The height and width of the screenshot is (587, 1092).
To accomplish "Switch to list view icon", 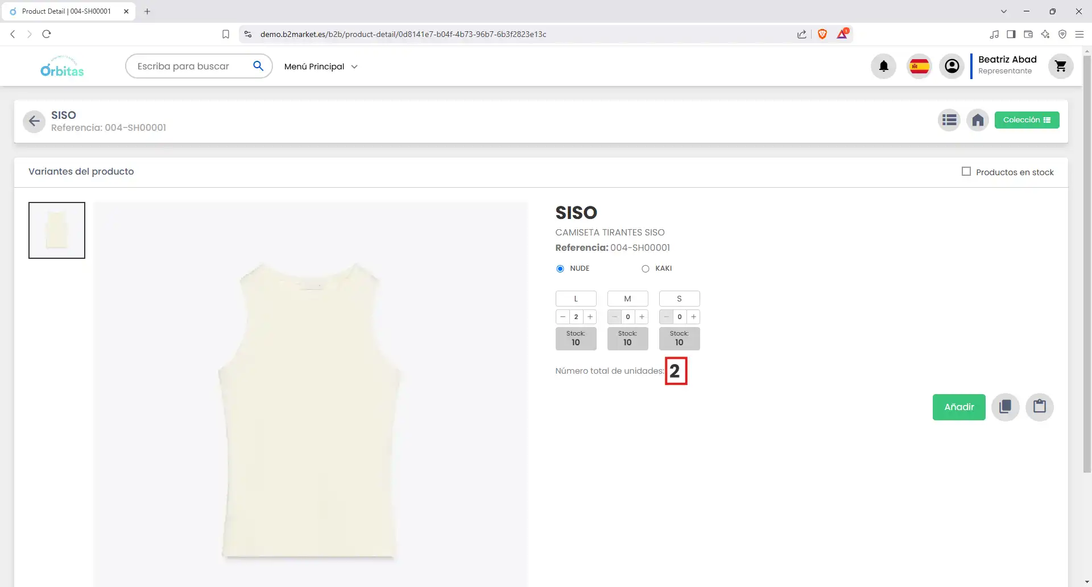I will pos(949,120).
